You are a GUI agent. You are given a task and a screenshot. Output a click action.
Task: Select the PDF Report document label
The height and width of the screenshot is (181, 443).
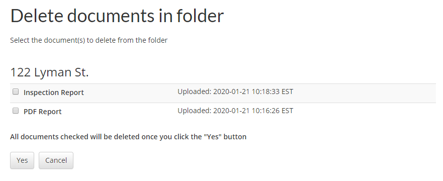[43, 112]
